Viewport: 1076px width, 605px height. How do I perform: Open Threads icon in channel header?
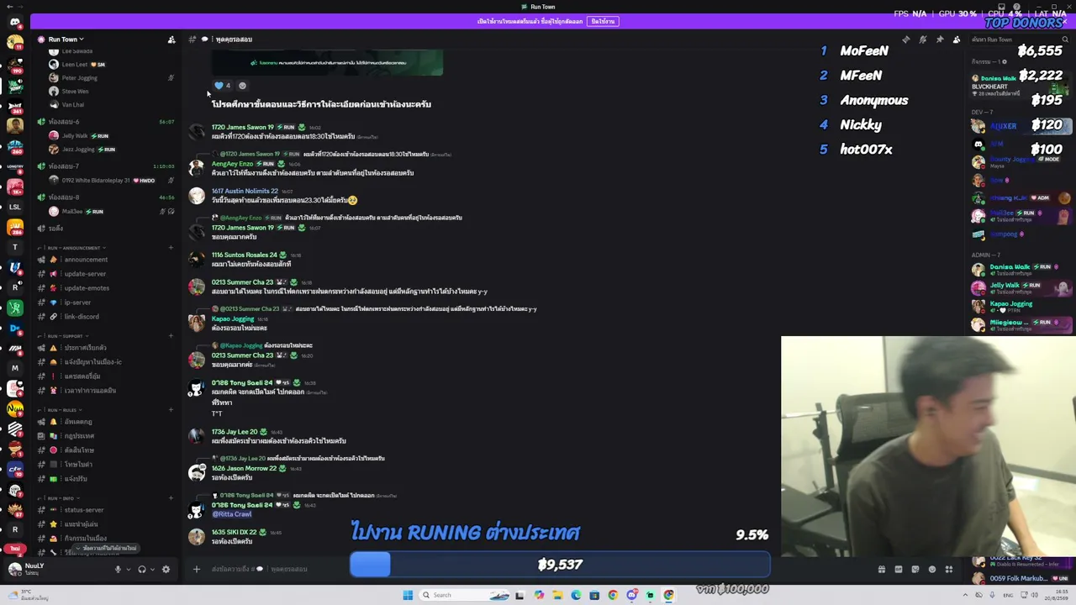[906, 39]
